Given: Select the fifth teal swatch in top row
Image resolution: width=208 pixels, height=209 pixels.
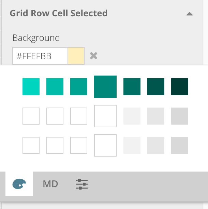Looking at the screenshot, I should [x=132, y=87].
